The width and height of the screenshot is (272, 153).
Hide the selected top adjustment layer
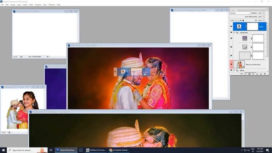click(231, 26)
